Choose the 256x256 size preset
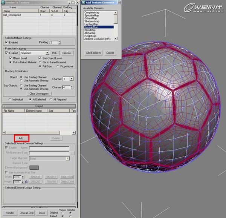Viewport: 226px width, 218px height. point(35,182)
